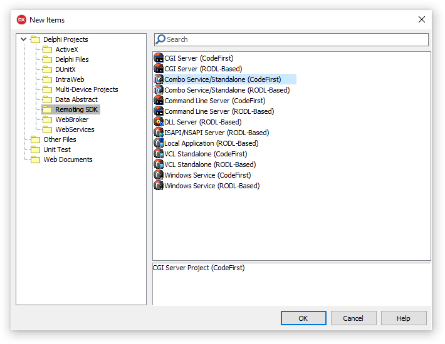Click the Delphi Files folder icon

pyautogui.click(x=48, y=59)
